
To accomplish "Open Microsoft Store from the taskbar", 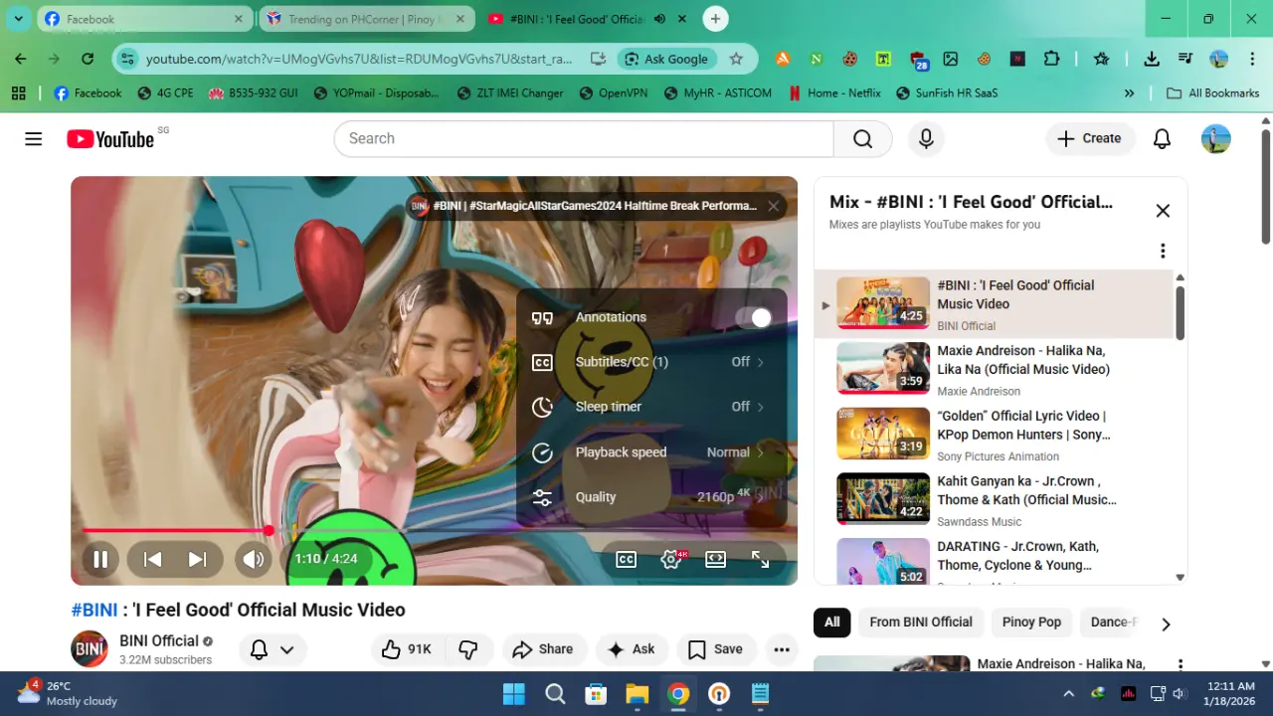I will pyautogui.click(x=596, y=694).
